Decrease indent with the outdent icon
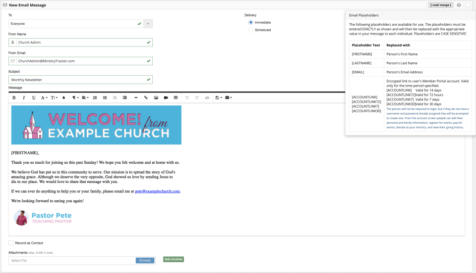Viewport: 476px width, 273px height. tap(115, 98)
